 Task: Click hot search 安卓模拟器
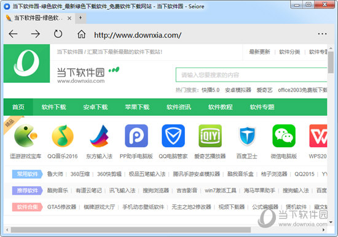pyautogui.click(x=238, y=90)
